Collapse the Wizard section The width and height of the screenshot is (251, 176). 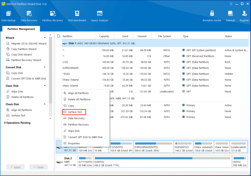point(45,38)
